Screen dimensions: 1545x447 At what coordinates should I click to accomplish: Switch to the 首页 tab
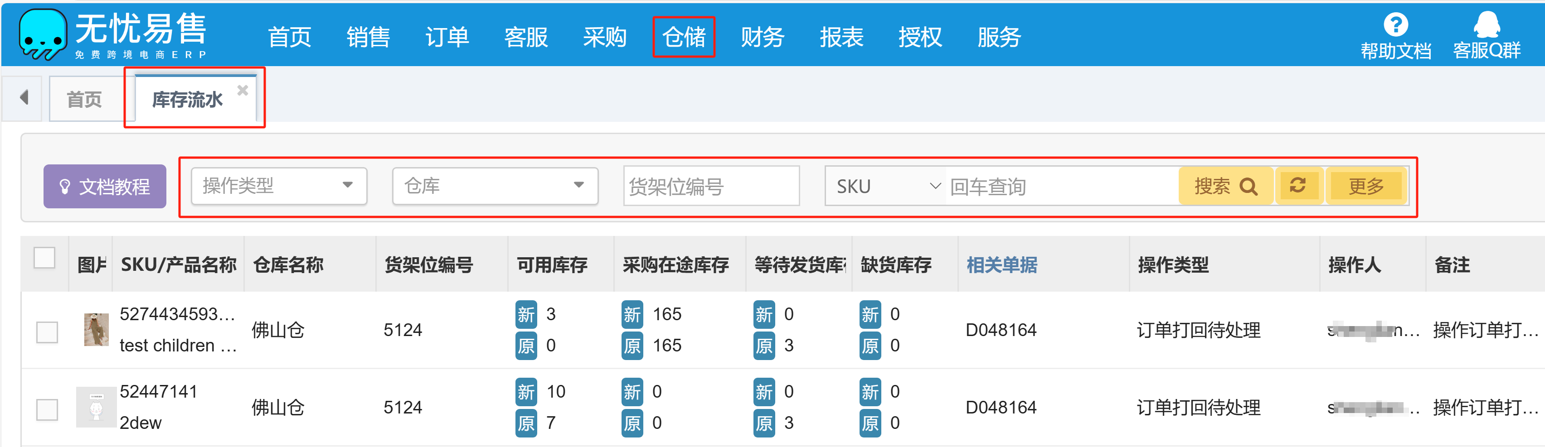click(84, 100)
